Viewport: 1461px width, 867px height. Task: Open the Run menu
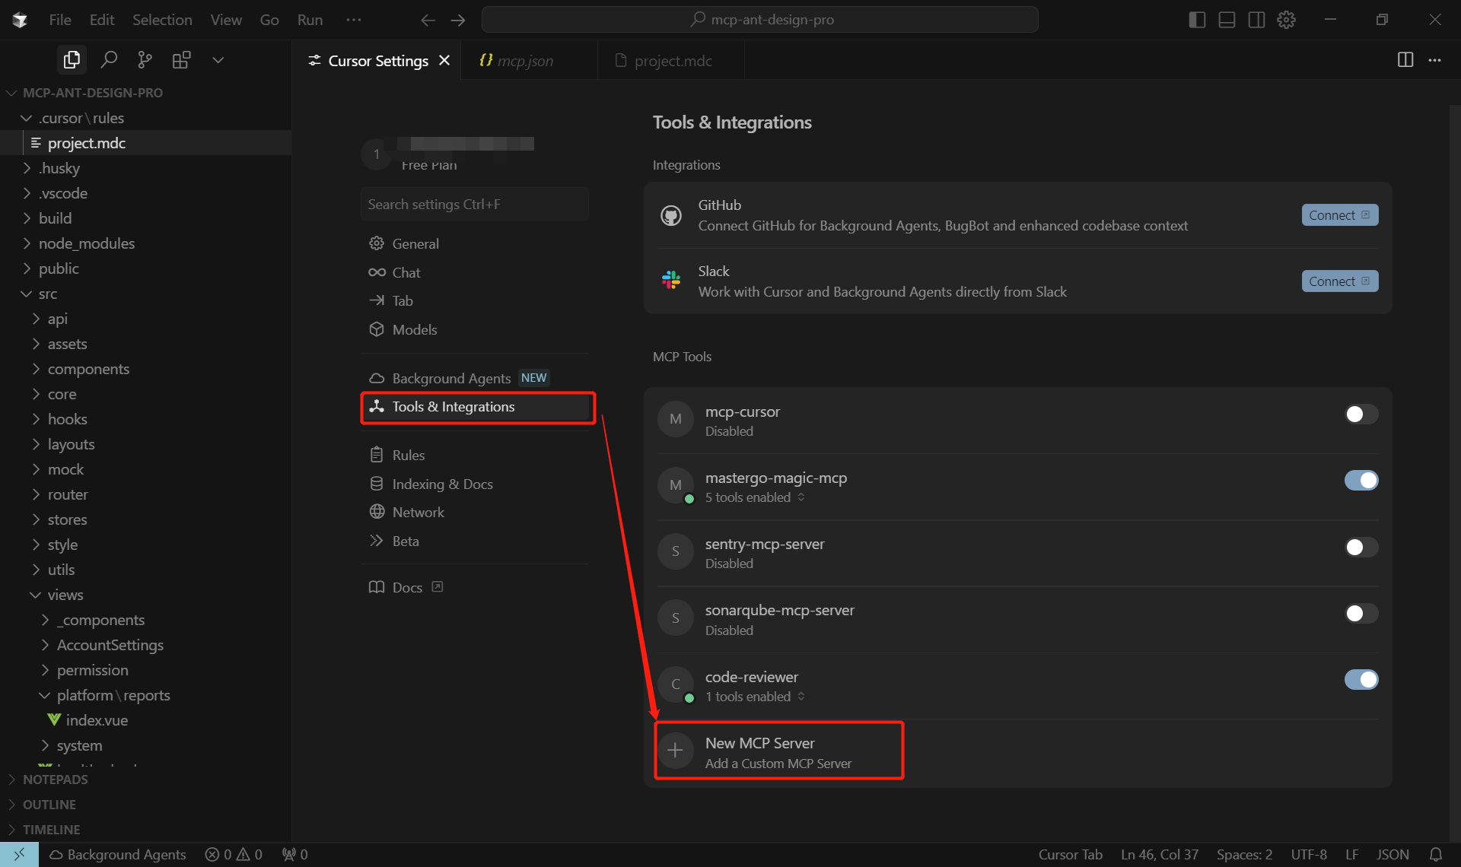(x=310, y=20)
